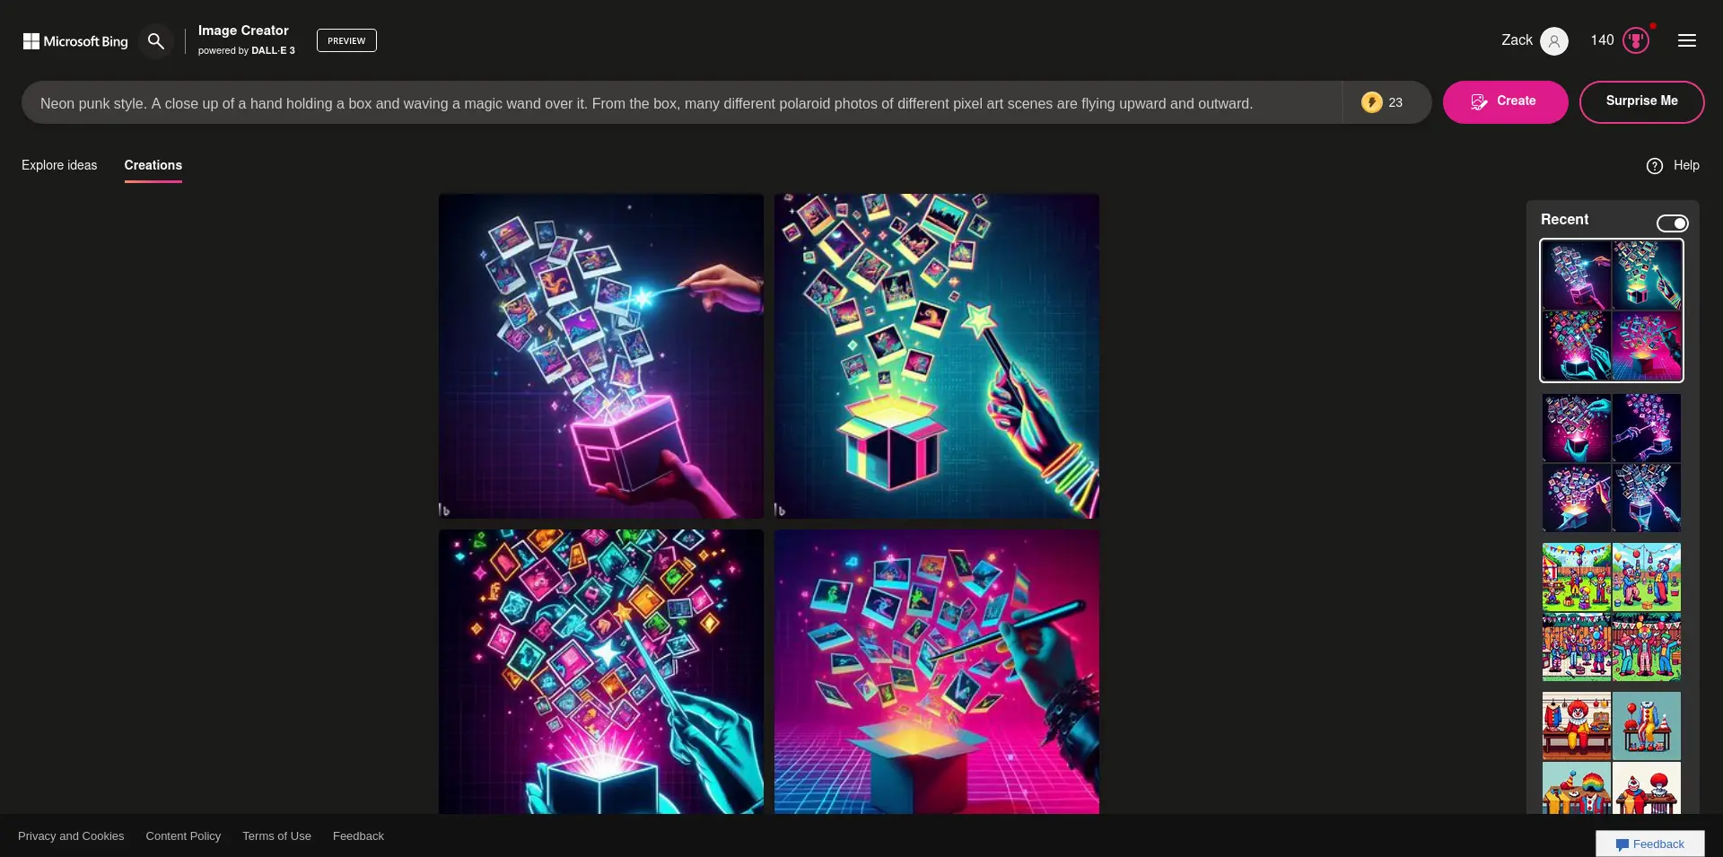Click the Zack profile avatar icon
This screenshot has width=1723, height=857.
pyautogui.click(x=1553, y=41)
